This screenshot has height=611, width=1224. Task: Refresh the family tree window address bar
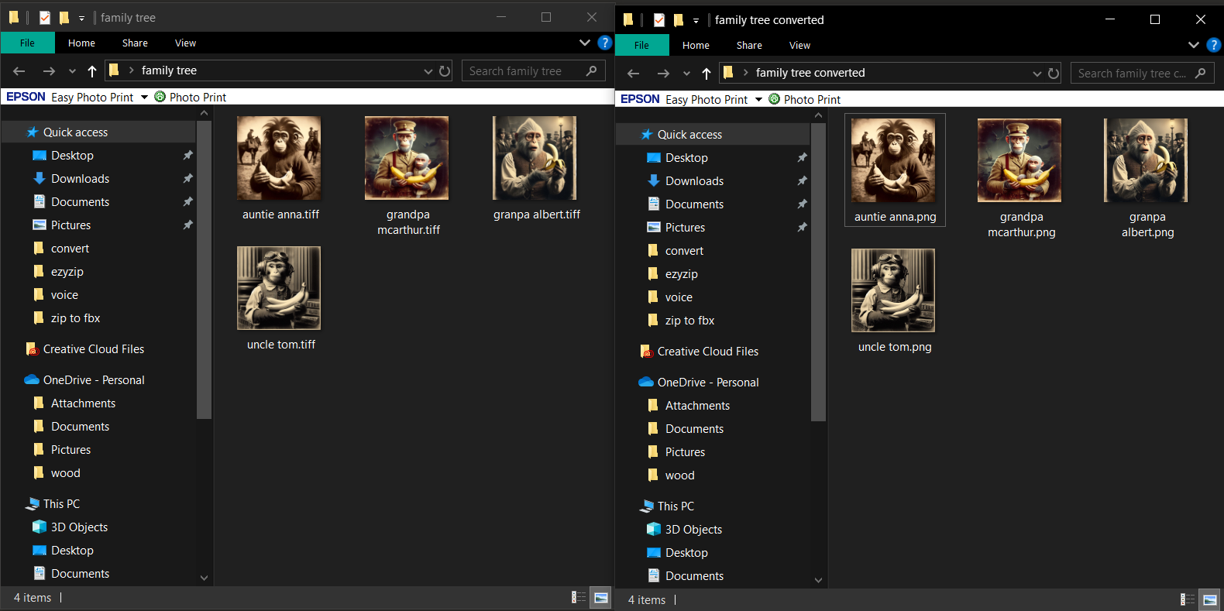445,71
